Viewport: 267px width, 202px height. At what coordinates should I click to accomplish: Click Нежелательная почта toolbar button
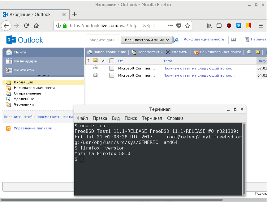point(217,52)
